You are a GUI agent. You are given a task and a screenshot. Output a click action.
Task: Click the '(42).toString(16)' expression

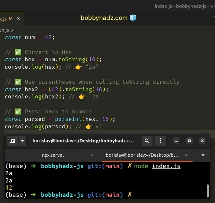pos(77,89)
